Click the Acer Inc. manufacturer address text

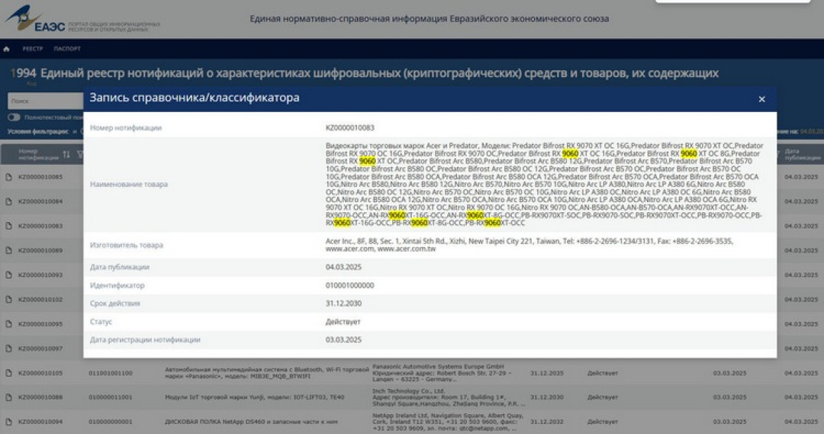point(529,245)
